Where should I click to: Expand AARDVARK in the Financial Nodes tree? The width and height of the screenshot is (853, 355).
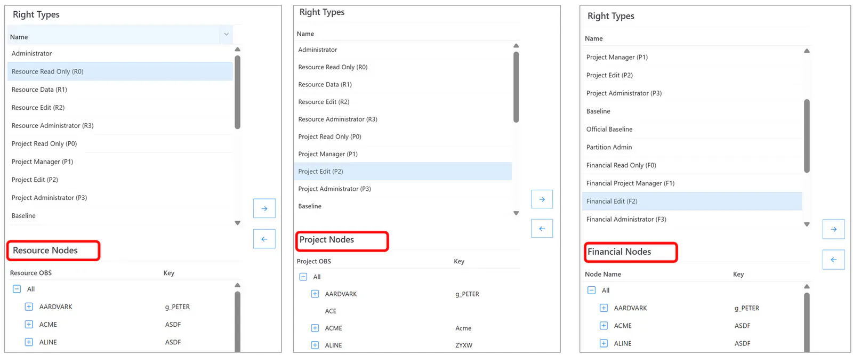603,308
